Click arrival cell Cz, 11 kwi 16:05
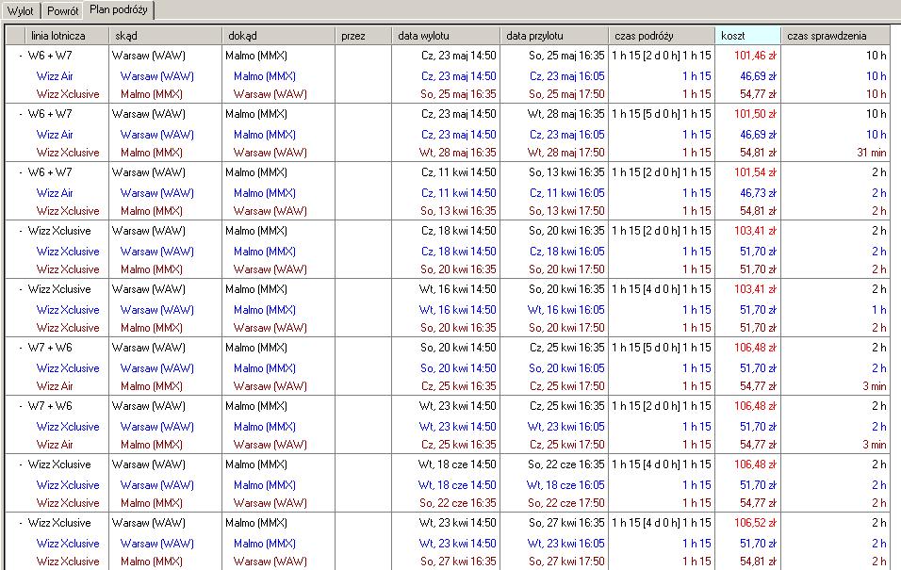This screenshot has height=570, width=901. coord(567,193)
